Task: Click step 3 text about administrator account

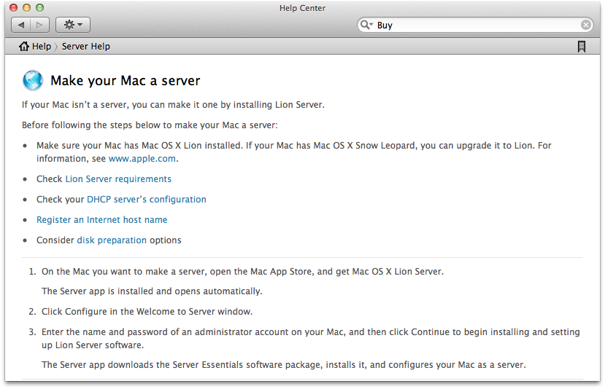Action: (x=311, y=339)
